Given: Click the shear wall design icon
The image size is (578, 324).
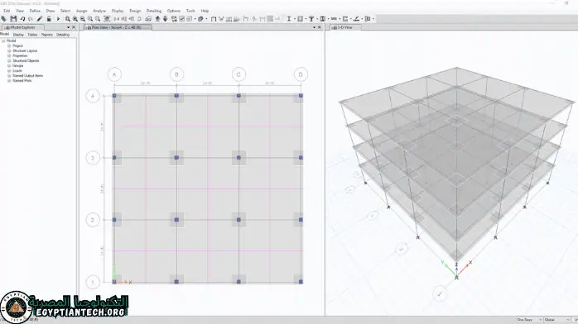Looking at the screenshot, I should point(323,19).
